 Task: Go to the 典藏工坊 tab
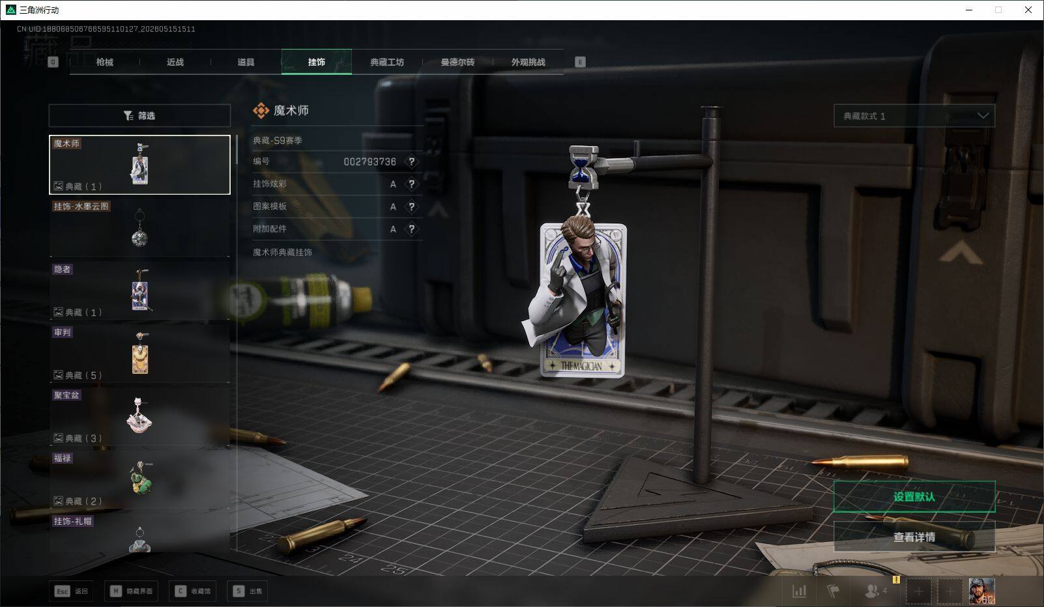coord(387,62)
